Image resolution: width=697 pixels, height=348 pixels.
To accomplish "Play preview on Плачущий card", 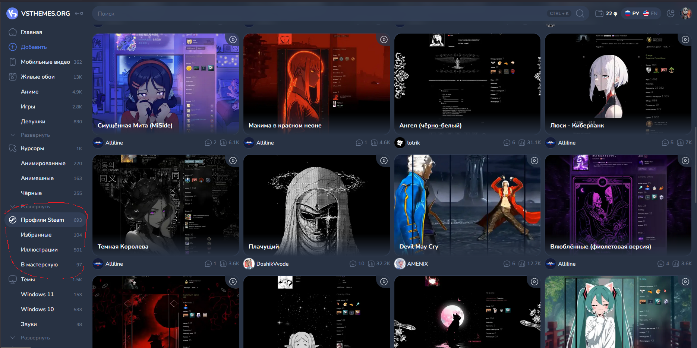I will click(x=384, y=161).
